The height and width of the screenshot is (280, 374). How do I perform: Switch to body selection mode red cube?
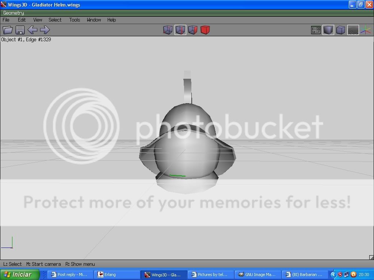pos(205,30)
